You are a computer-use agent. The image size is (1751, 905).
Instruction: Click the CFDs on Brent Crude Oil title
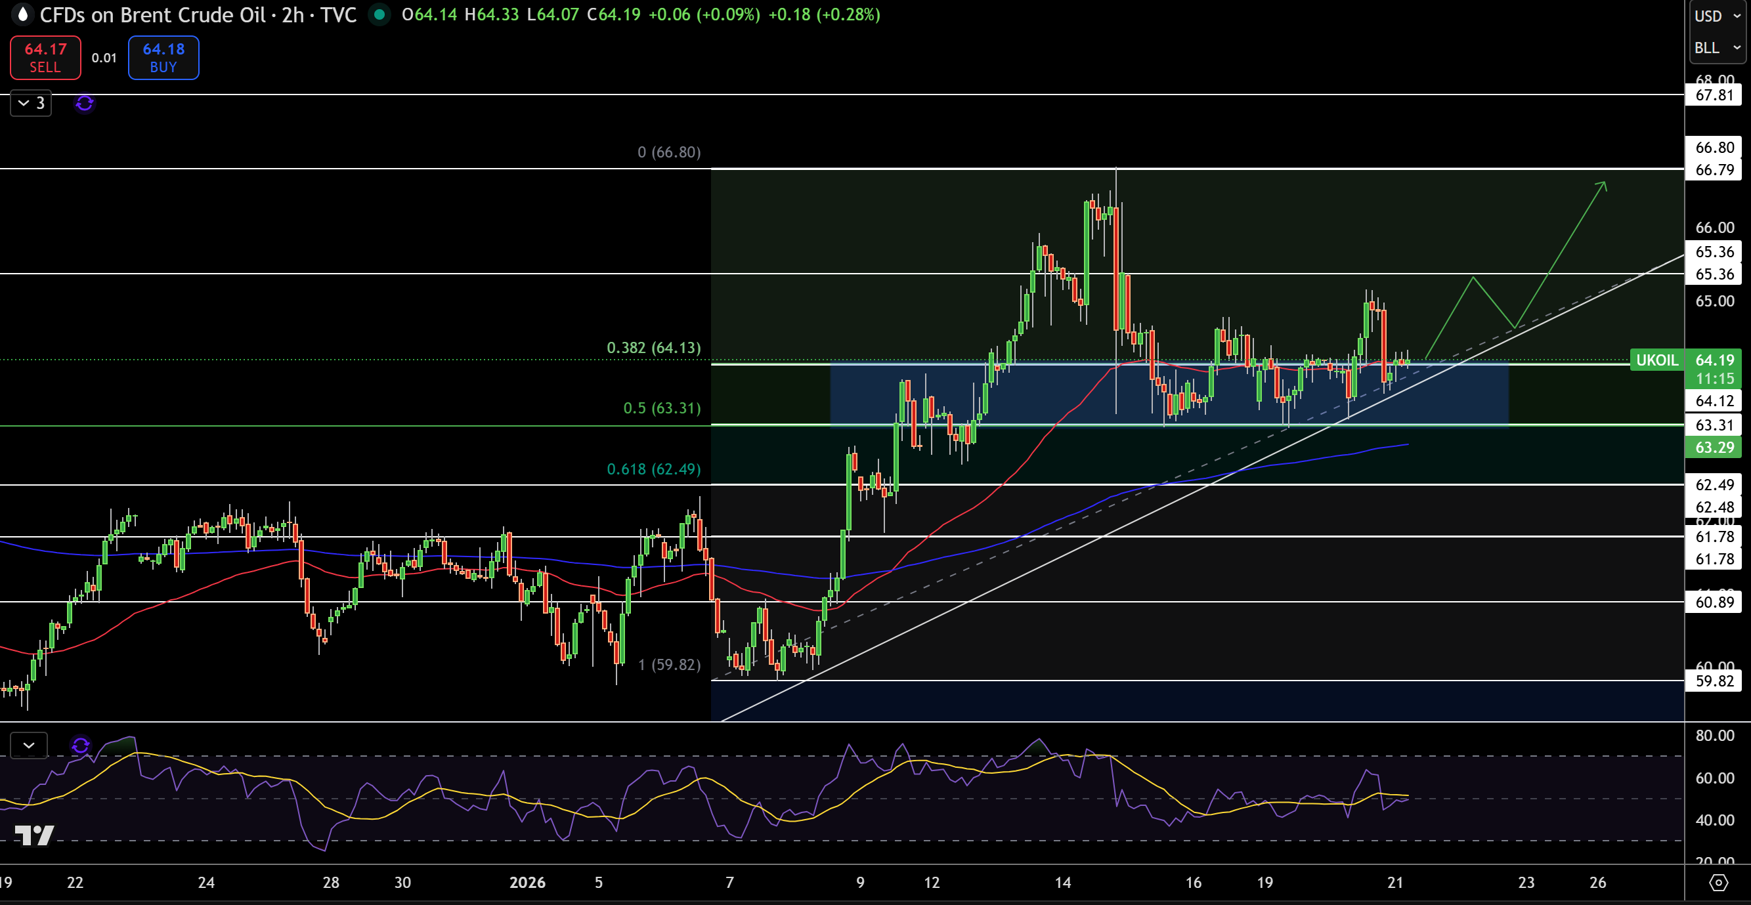(x=152, y=15)
